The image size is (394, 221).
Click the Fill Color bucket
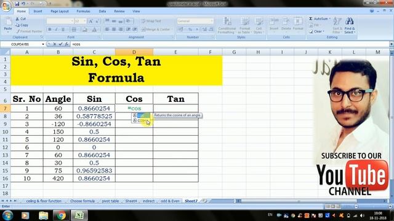pos(85,29)
